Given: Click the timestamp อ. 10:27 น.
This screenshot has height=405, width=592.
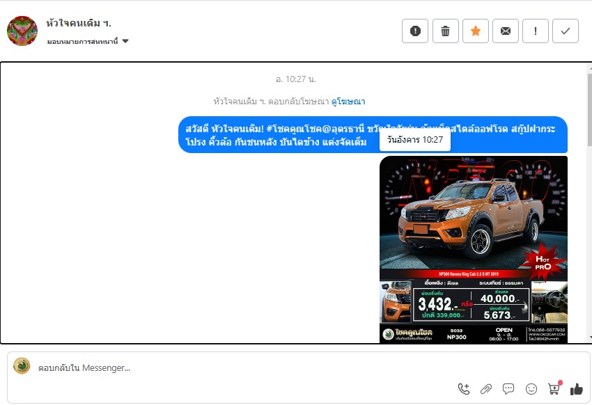Looking at the screenshot, I should tap(295, 79).
